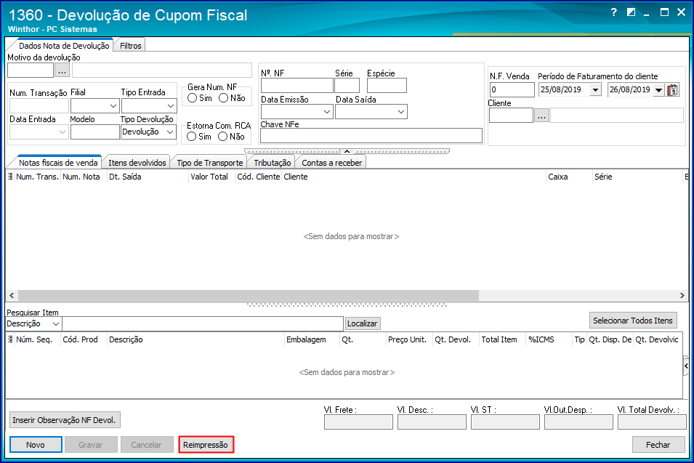This screenshot has height=463, width=694.
Task: Open the 25/08/2019 start date picker arrow
Action: point(596,90)
